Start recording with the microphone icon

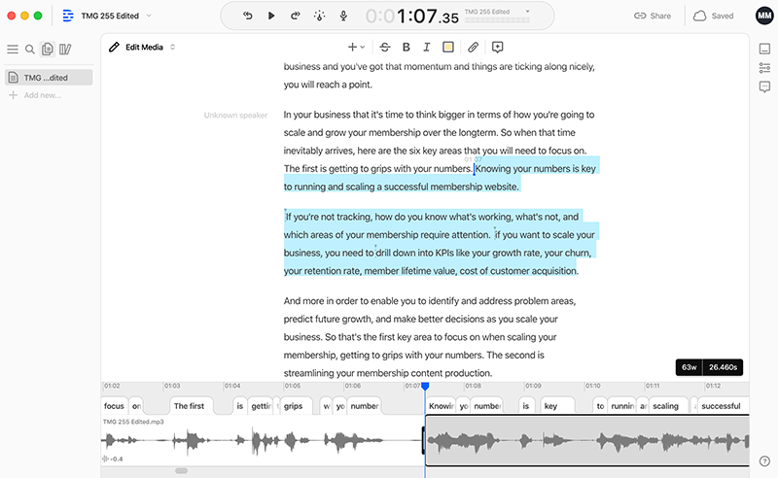343,16
